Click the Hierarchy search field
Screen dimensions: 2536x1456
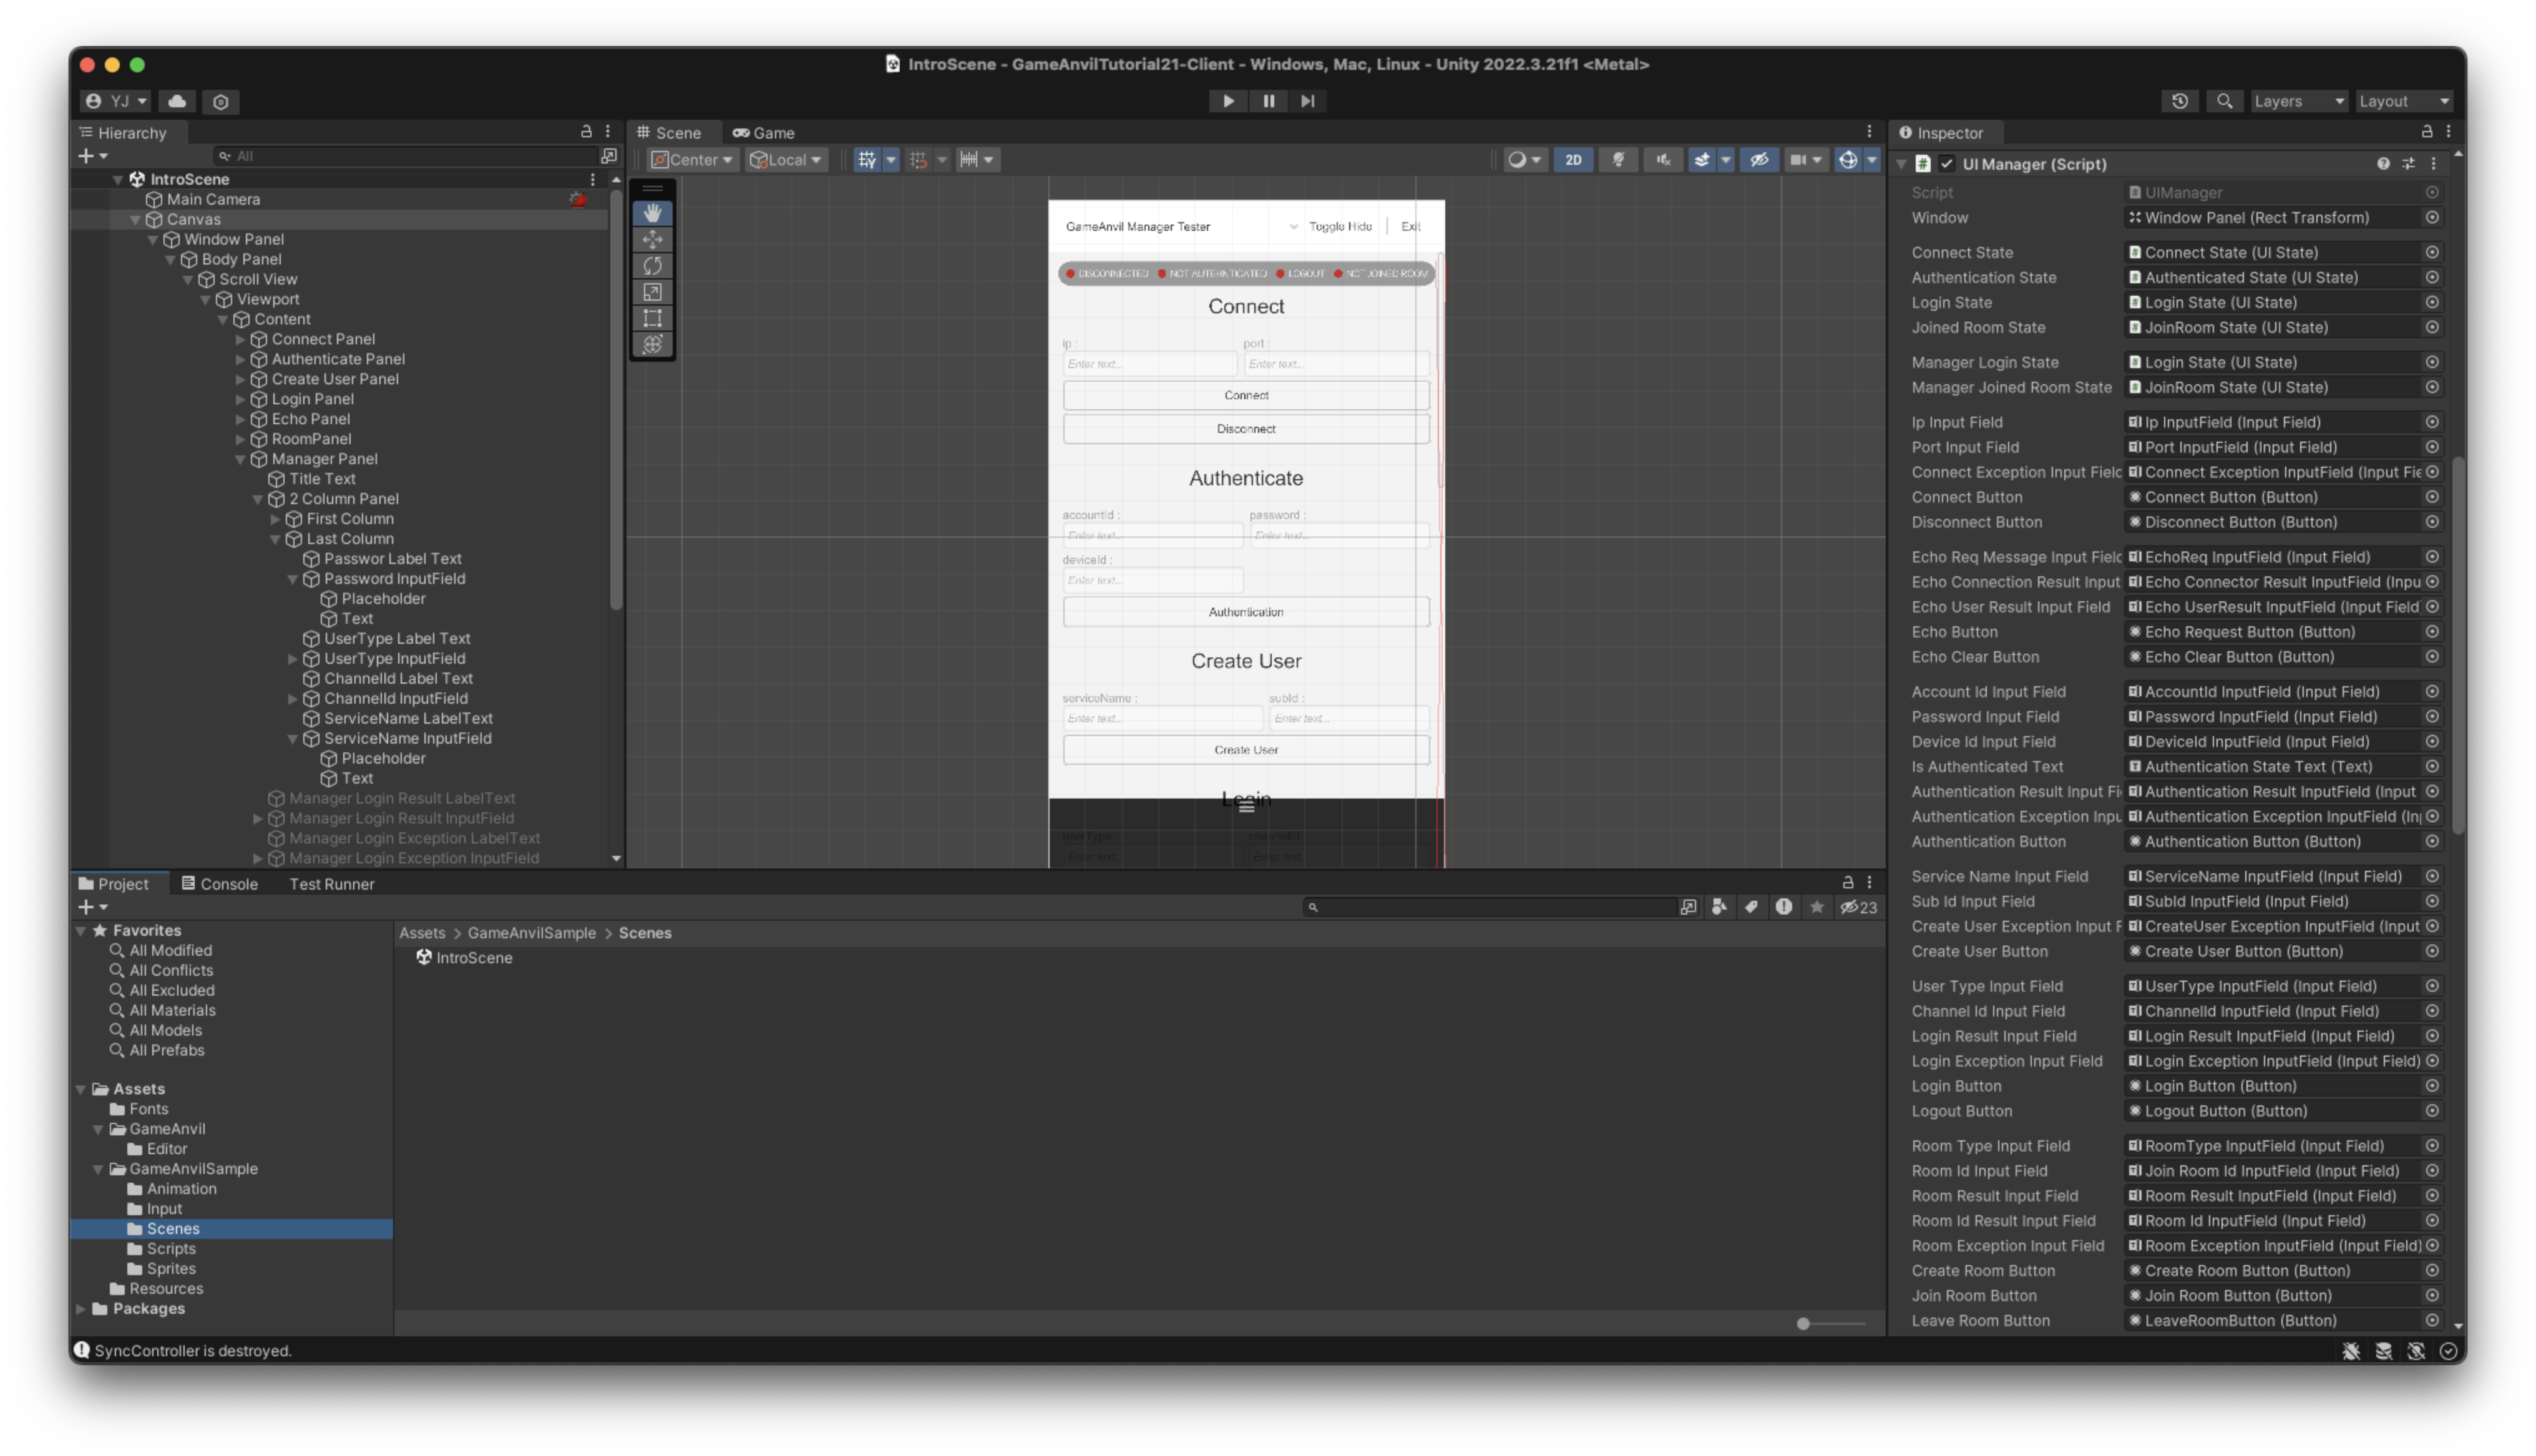point(406,156)
